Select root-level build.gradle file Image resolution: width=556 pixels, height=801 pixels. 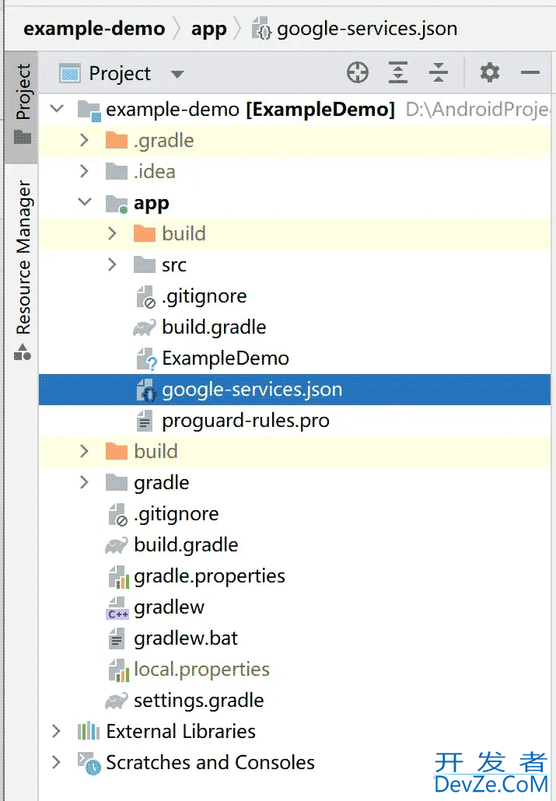186,544
